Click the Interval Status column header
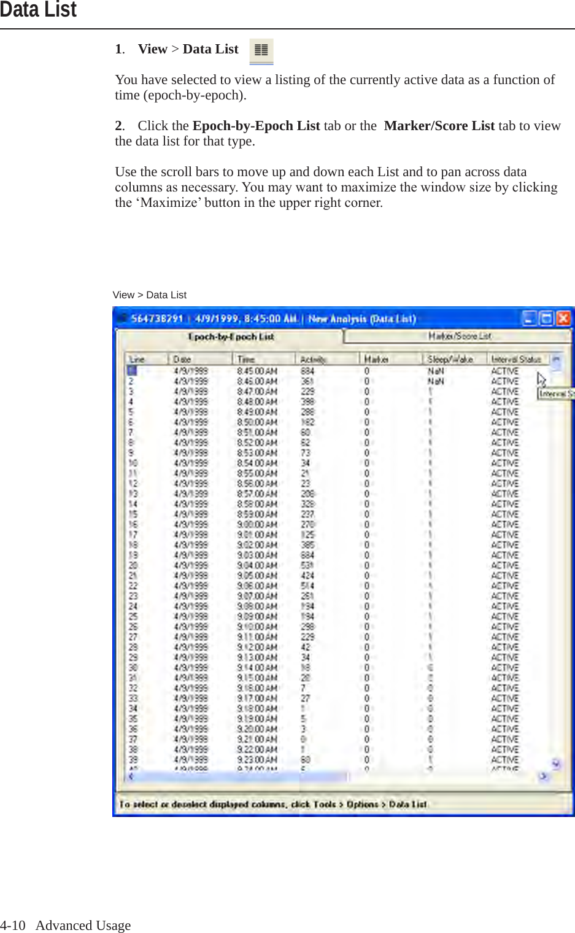575x933 pixels. click(519, 359)
